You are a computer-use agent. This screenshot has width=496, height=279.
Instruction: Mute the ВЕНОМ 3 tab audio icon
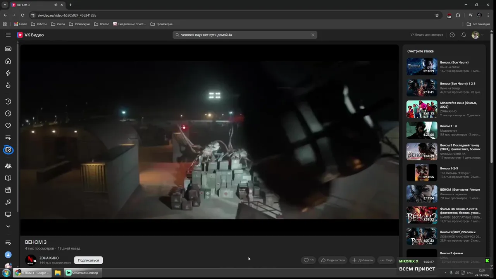point(56,5)
